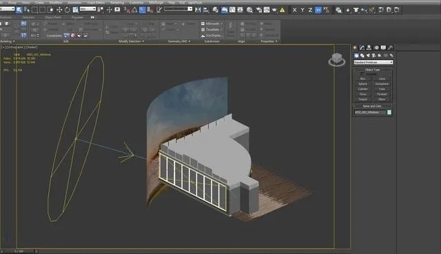The image size is (441, 254).
Task: Enable the AutoGrid checkbox
Action: click(x=362, y=74)
